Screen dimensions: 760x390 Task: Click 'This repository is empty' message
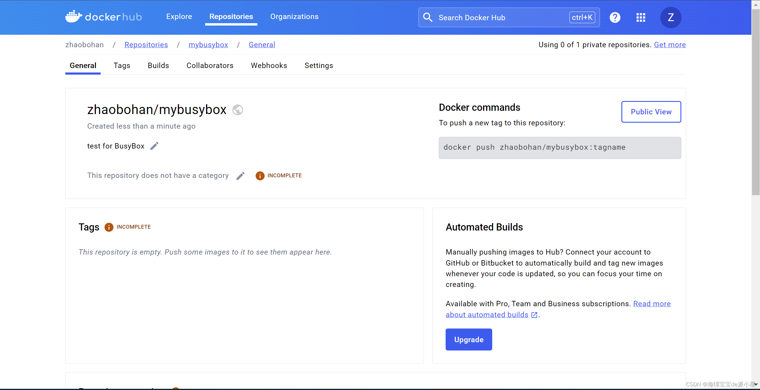(x=205, y=252)
